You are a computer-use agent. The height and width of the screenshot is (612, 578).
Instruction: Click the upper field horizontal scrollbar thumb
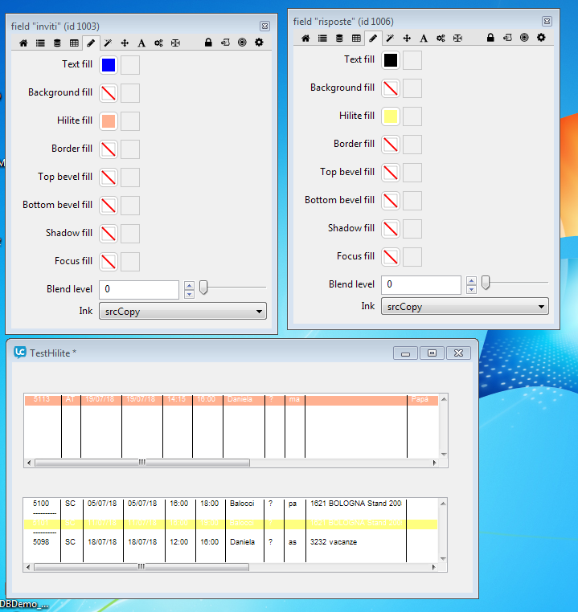(142, 463)
